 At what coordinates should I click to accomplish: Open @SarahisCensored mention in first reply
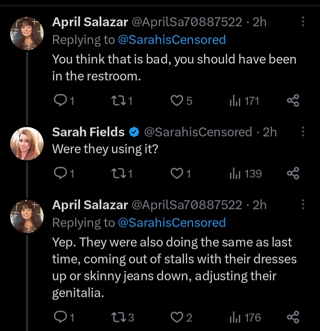click(x=172, y=40)
